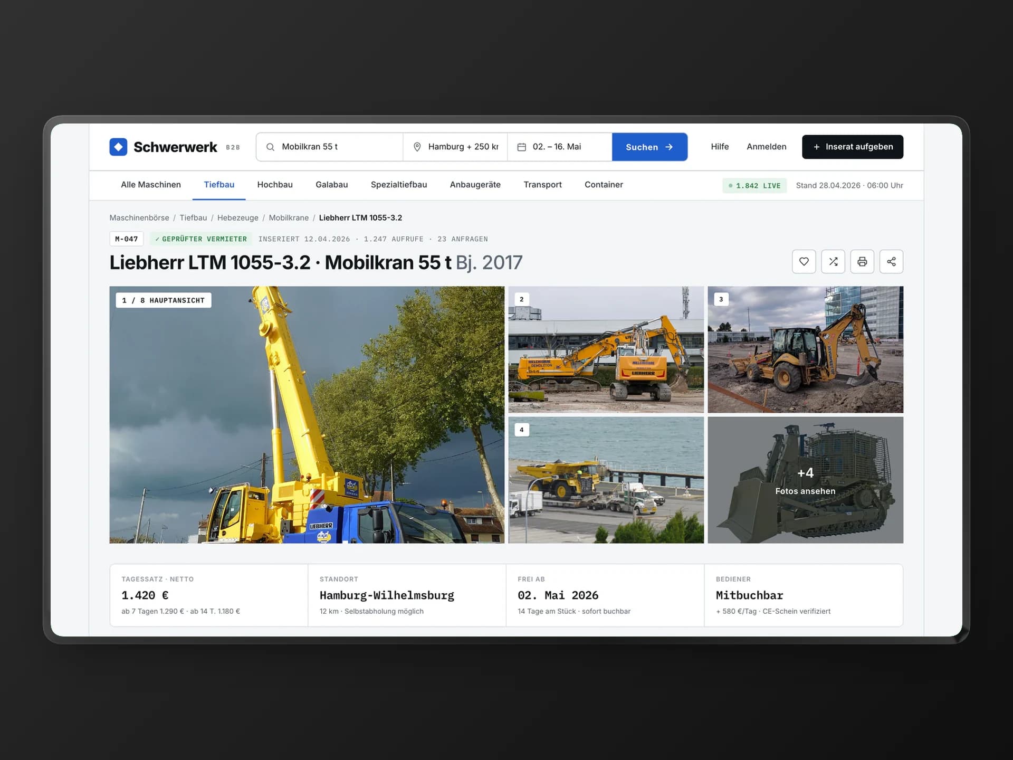Screen dimensions: 1013x760
Task: Select the Tiefbau tab
Action: [x=219, y=185]
